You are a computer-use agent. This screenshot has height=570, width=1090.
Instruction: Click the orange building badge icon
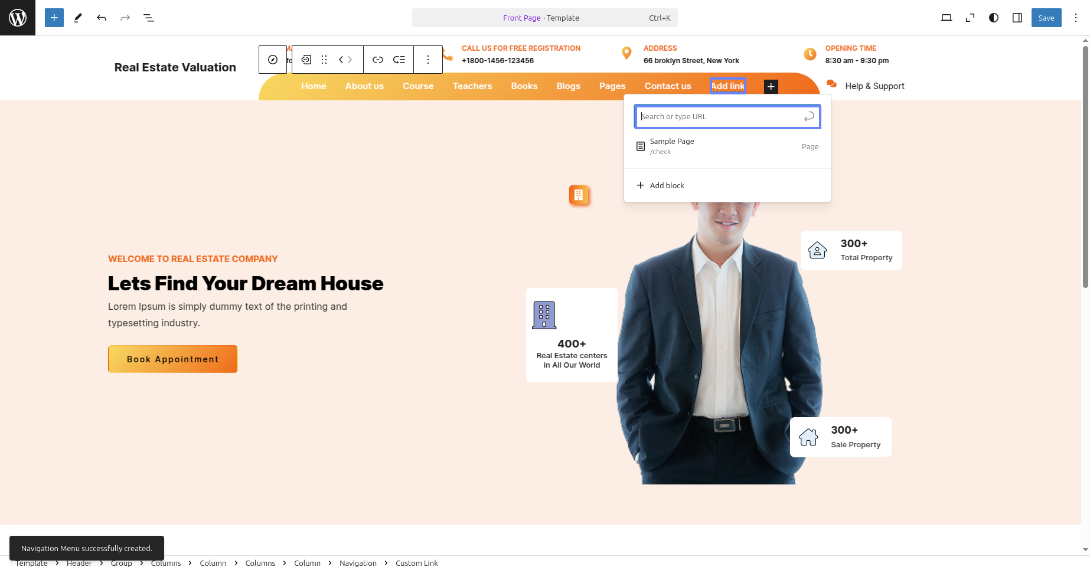tap(579, 195)
